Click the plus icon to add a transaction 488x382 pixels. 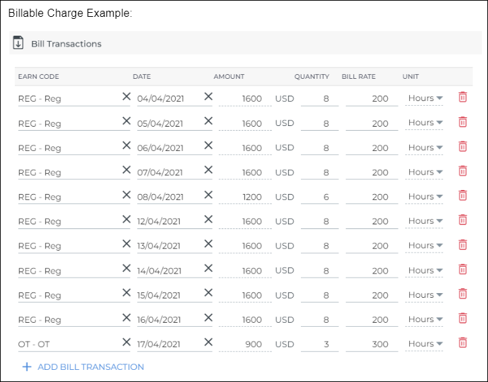pos(27,367)
